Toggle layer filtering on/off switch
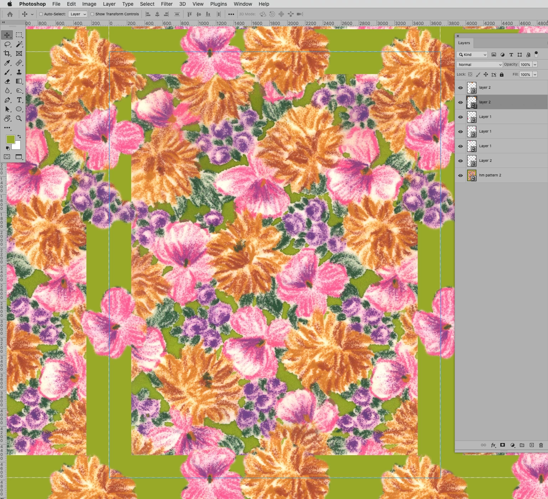This screenshot has height=499, width=548. [x=536, y=54]
